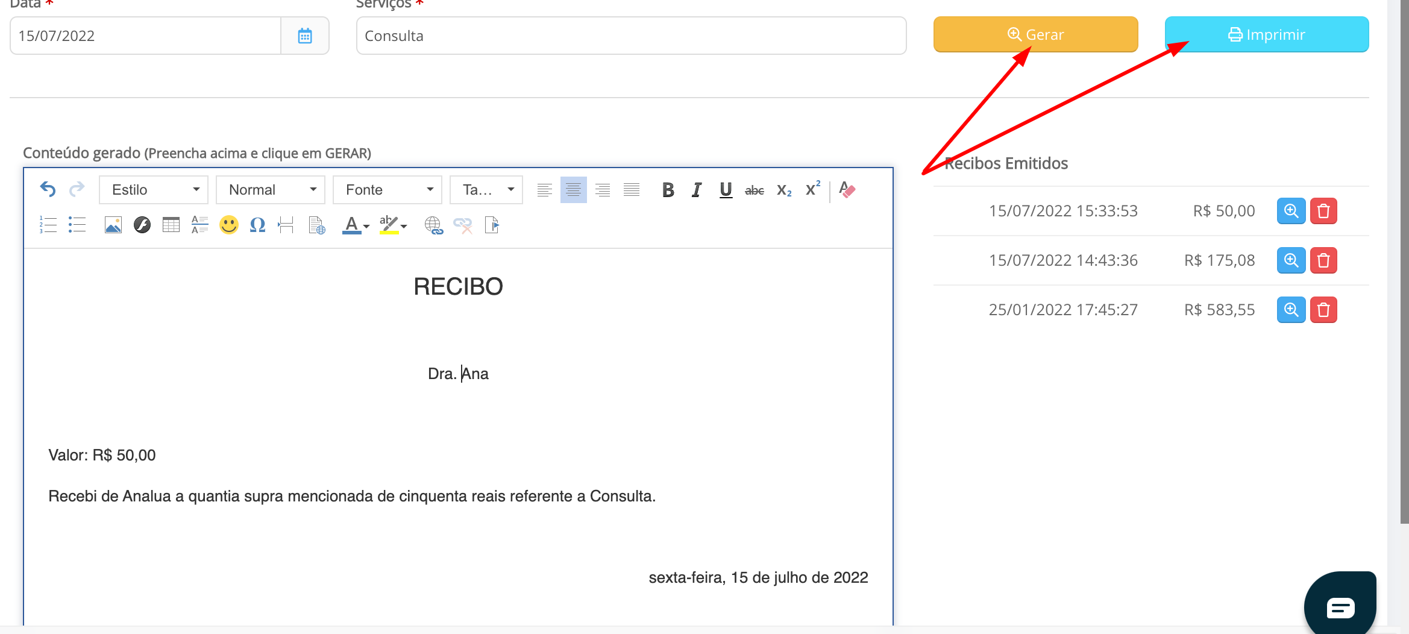
Task: Delete the R$ 175,08 receipt
Action: tap(1323, 260)
